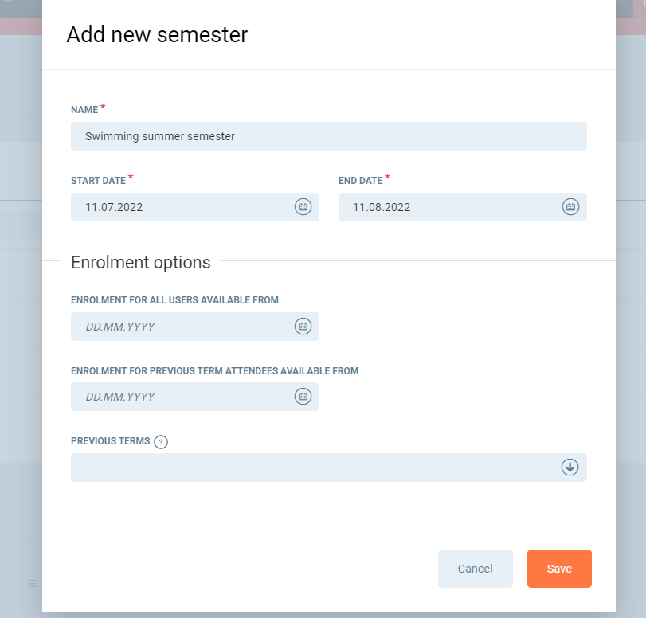Click the Previous Terms help question icon
646x618 pixels.
coord(161,442)
